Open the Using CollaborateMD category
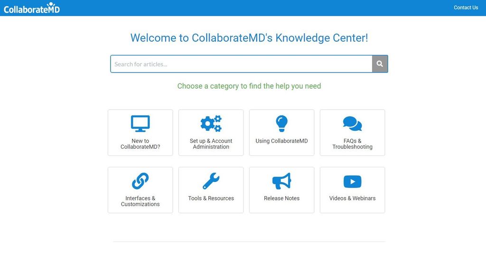486x273 pixels. click(x=281, y=132)
